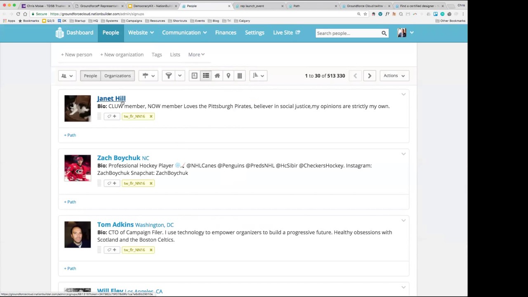Viewport: 528px width, 297px height.
Task: Remove tw_flr_NN16 tag from Janet Hill
Action: point(151,116)
